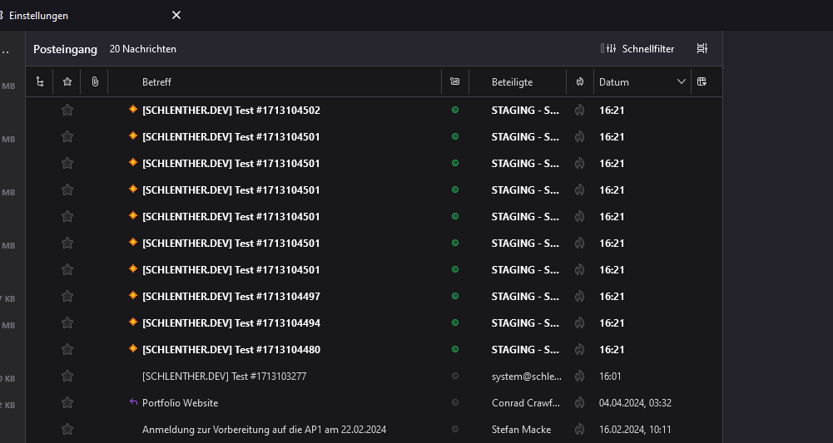This screenshot has height=443, width=833.
Task: Star the Test #1713104502 message
Action: click(67, 110)
